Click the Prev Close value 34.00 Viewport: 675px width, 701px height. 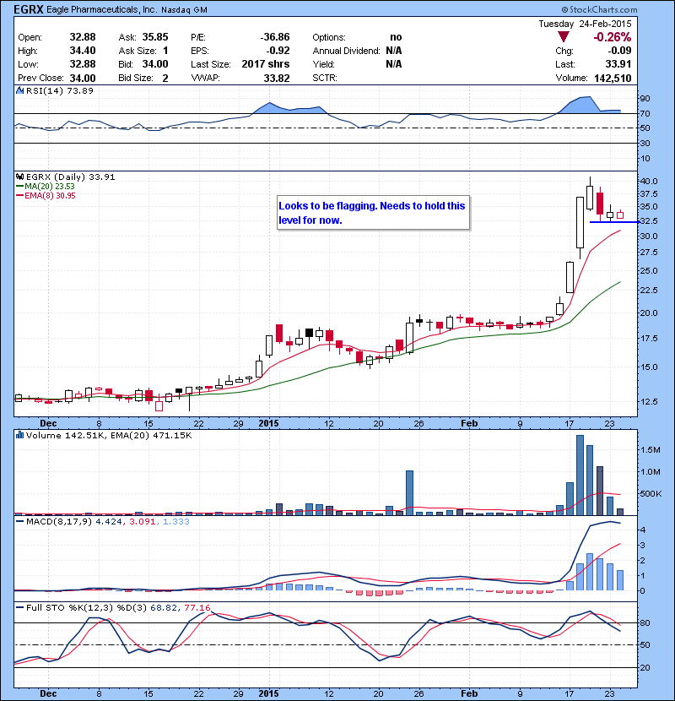(83, 79)
